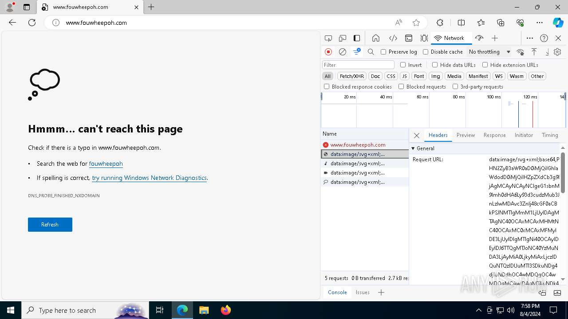
Task: Open browser Extensions puzzle icon
Action: [440, 23]
